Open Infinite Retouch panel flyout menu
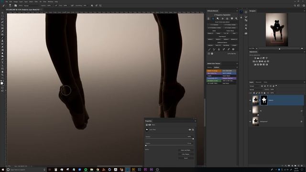306x172 pixels. pyautogui.click(x=237, y=11)
